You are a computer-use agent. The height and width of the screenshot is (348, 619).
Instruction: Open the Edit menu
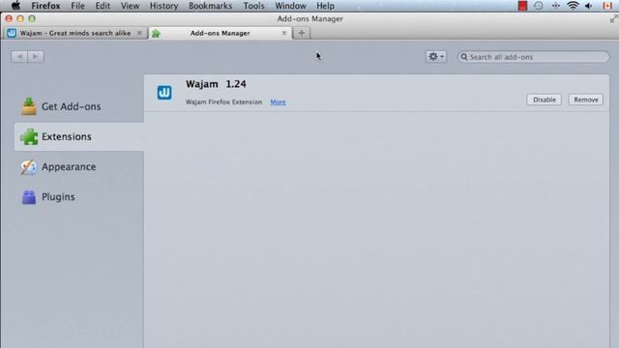coord(103,6)
